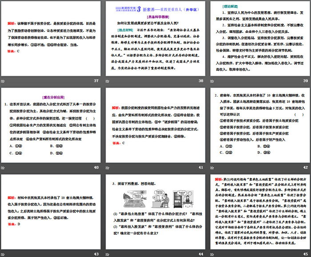Click the 理论解读 heading on slide 39
Viewport: 311px width, 257px height.
(230, 7)
